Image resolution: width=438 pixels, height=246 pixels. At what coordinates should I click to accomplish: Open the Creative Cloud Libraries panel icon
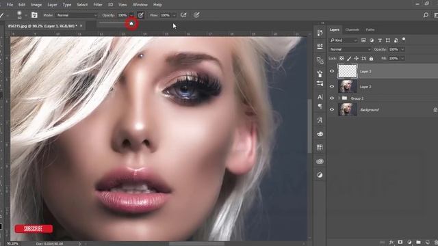pos(320,161)
